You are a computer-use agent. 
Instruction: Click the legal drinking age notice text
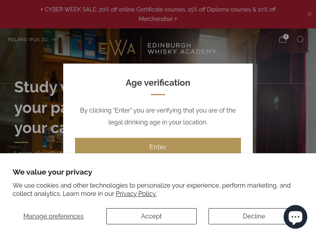pyautogui.click(x=158, y=116)
